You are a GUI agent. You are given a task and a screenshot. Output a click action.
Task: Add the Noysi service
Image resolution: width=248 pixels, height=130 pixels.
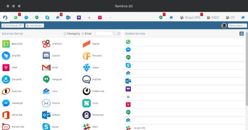coord(91,103)
